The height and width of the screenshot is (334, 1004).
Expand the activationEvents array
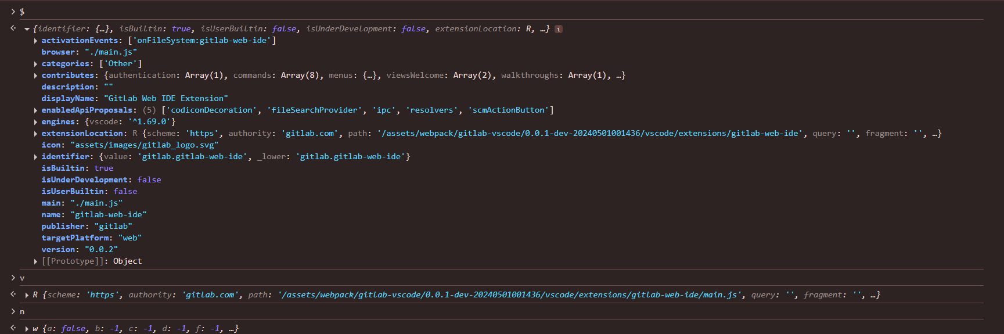click(36, 41)
